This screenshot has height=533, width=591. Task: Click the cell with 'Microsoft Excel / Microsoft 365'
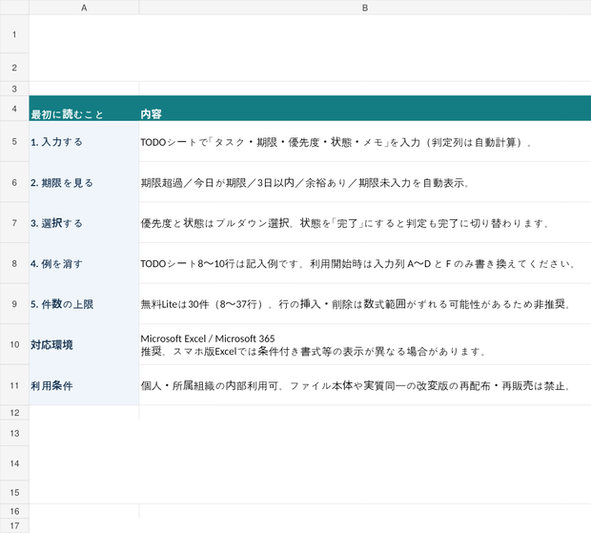coord(365,344)
